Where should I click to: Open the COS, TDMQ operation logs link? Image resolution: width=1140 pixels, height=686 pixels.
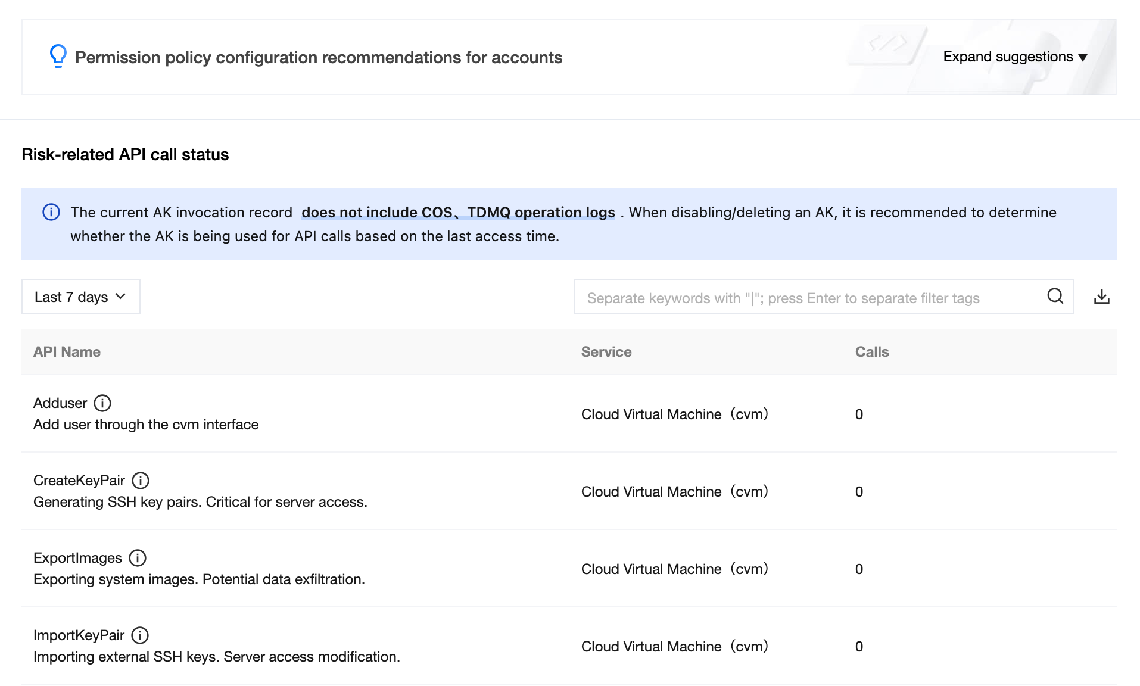point(458,213)
